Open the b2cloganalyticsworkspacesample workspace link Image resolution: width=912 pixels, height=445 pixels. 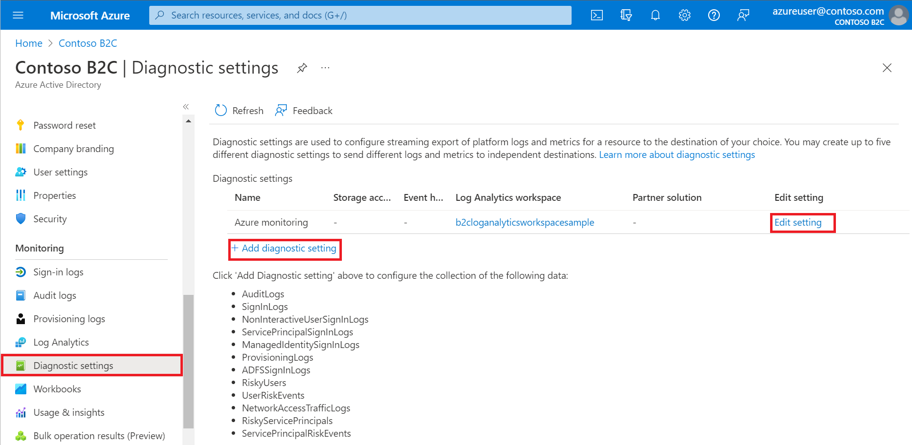pos(525,222)
